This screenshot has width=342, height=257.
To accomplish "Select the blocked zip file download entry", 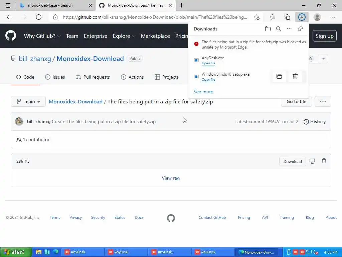I will pos(248,45).
